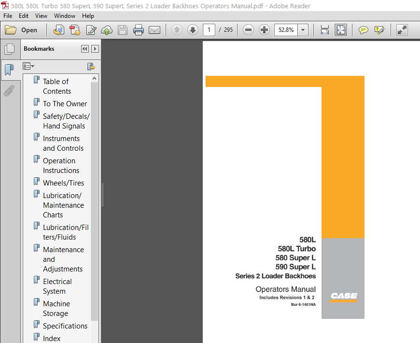420x343 pixels.
Task: Jump to Index bookmark
Action: click(x=52, y=339)
